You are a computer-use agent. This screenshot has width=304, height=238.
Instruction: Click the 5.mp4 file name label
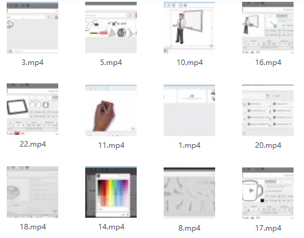click(x=111, y=63)
